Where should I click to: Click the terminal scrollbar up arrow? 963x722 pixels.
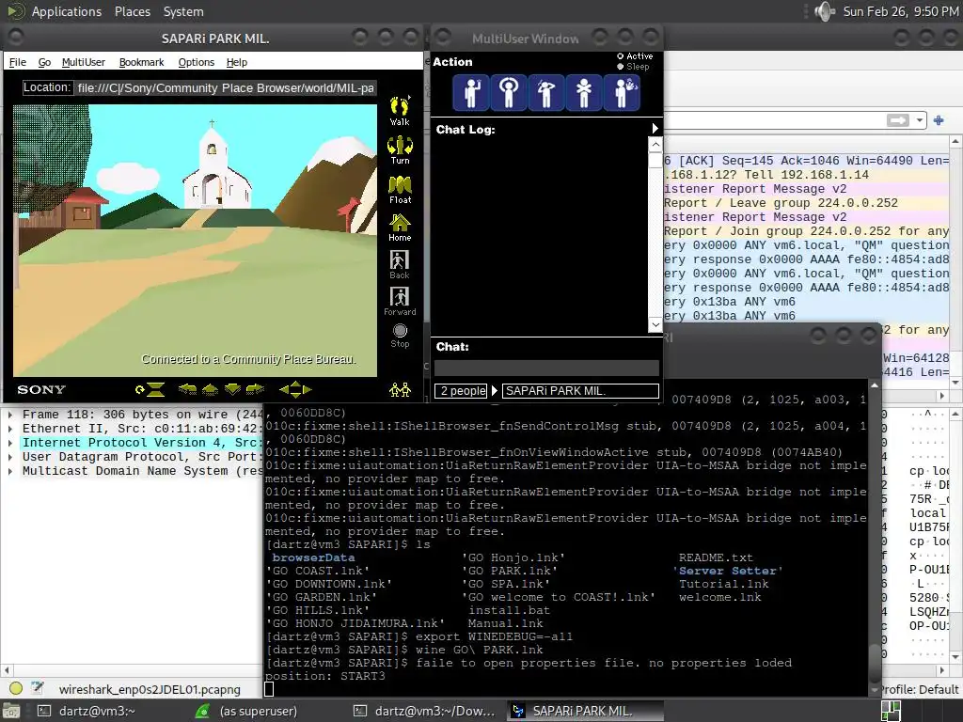click(874, 385)
